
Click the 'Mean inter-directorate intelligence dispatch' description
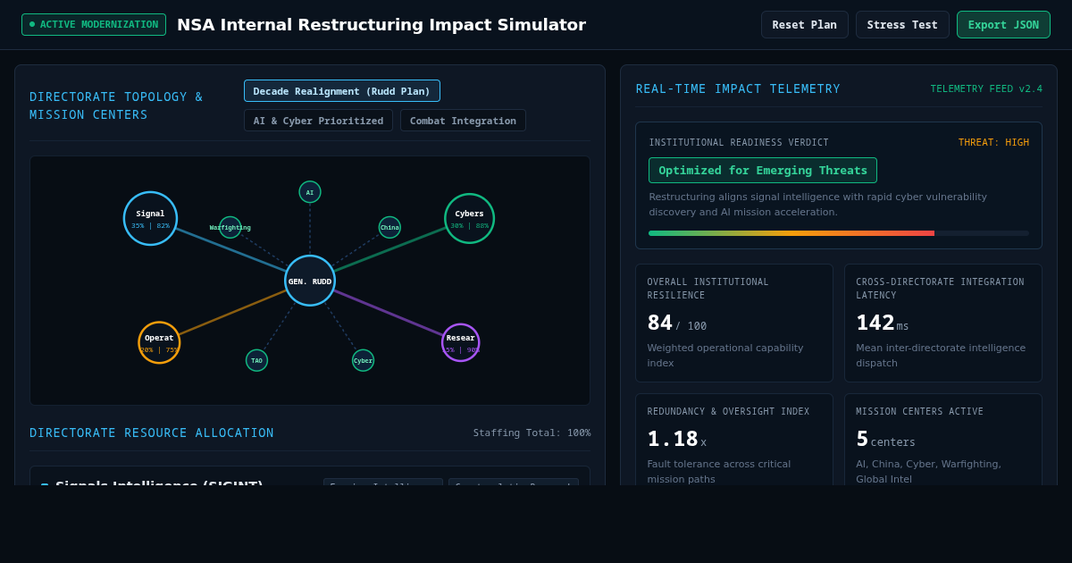(941, 355)
